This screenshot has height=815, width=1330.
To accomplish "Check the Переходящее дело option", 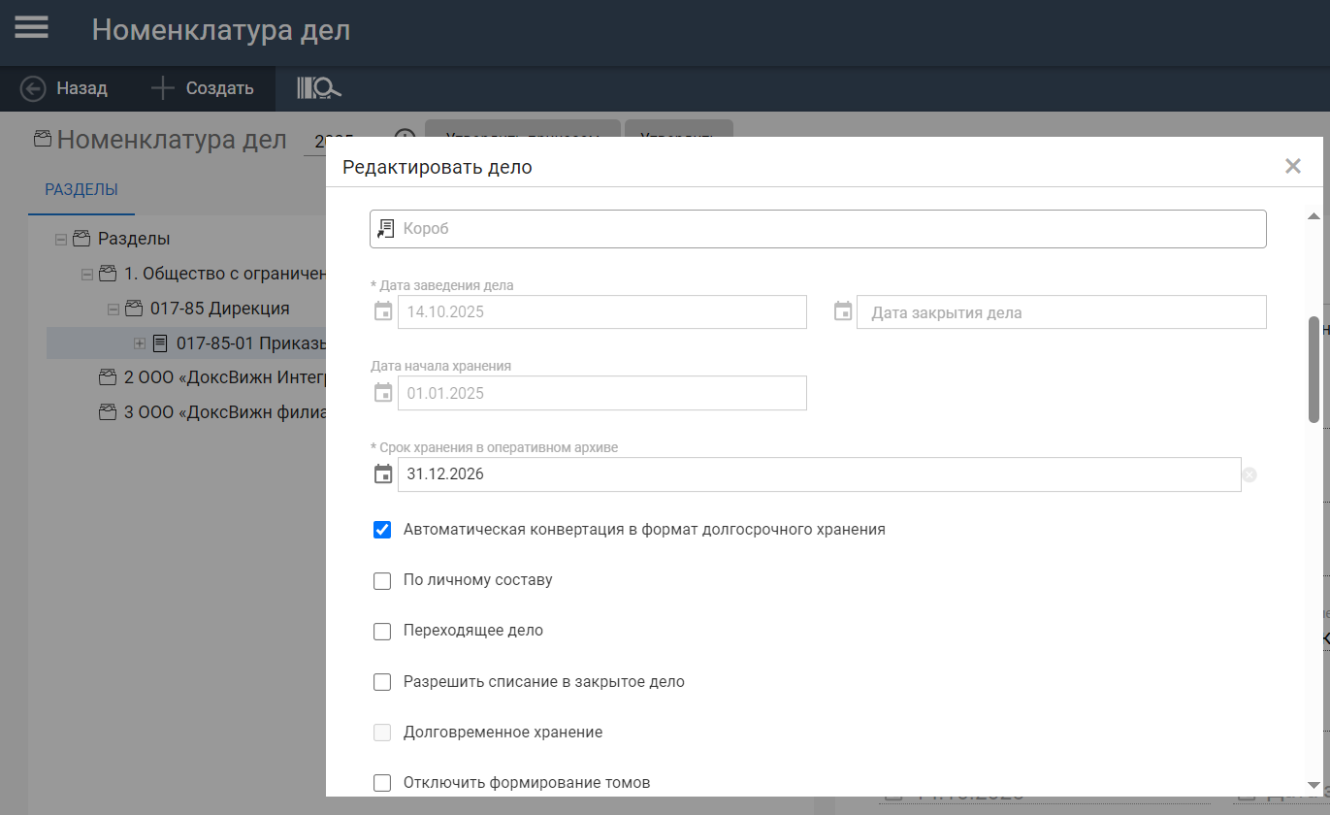I will click(x=382, y=631).
